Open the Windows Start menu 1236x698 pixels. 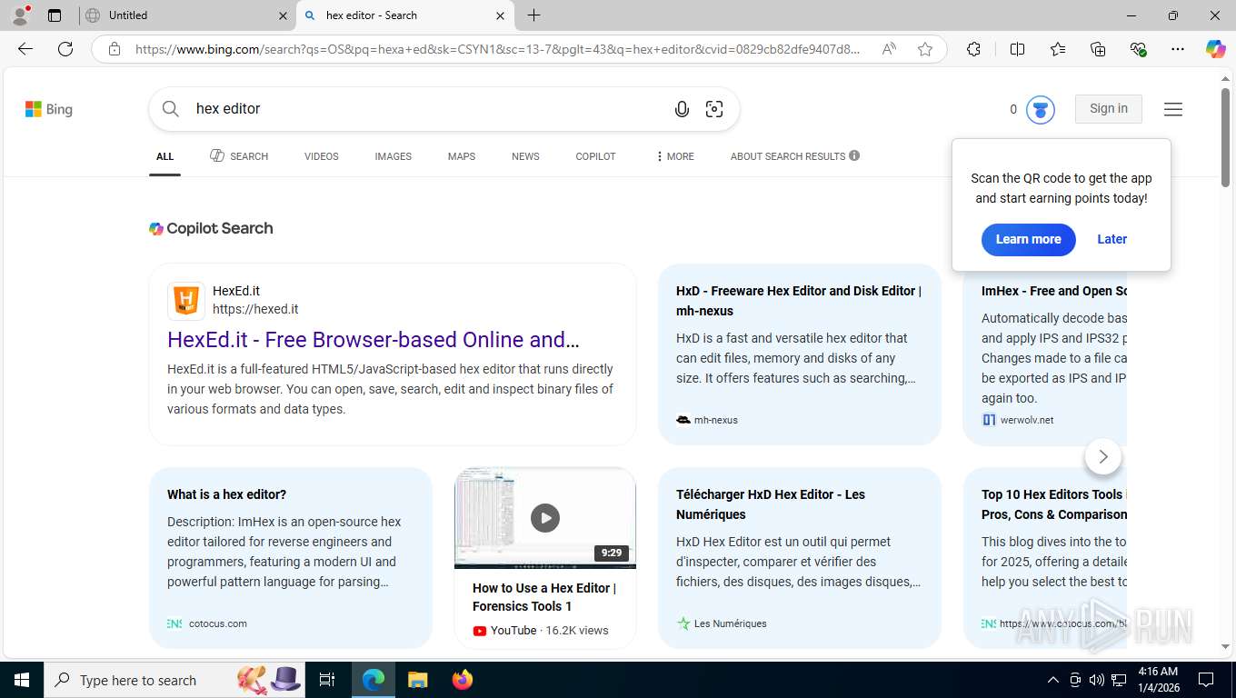22,680
